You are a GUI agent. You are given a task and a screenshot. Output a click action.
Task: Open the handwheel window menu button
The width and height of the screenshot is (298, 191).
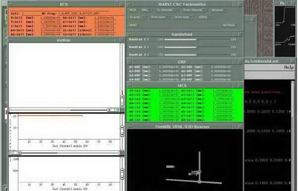point(129,34)
